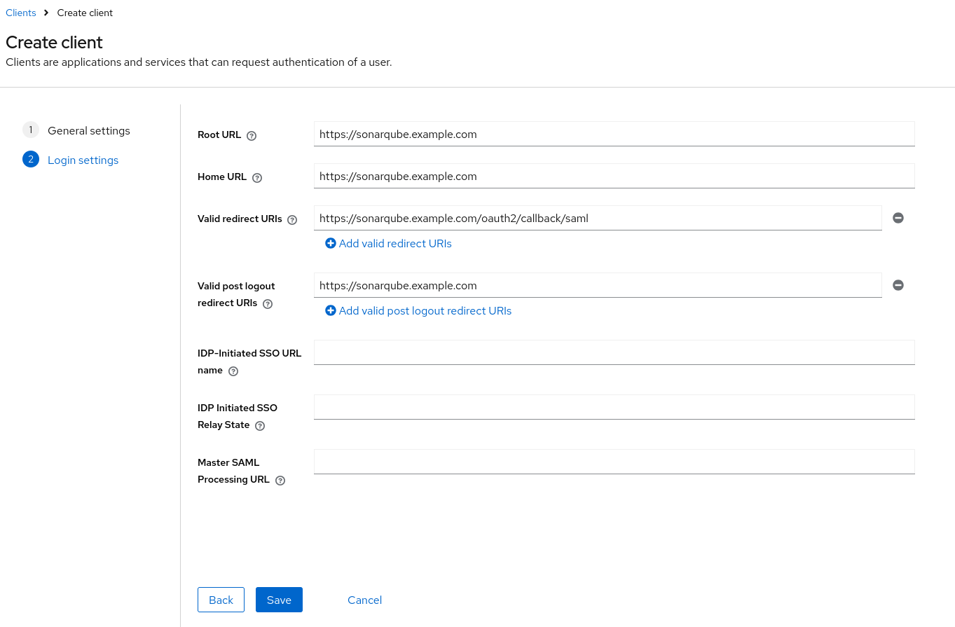955x627 pixels.
Task: View help for Valid post logout redirect URIs
Action: [x=267, y=304]
